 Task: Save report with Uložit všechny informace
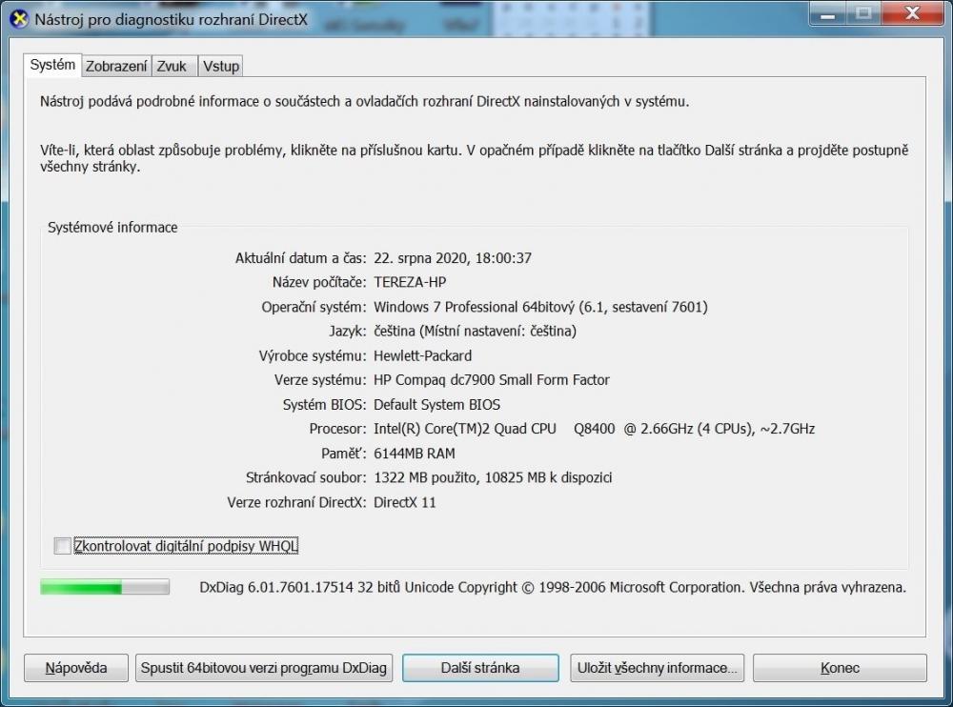point(658,668)
